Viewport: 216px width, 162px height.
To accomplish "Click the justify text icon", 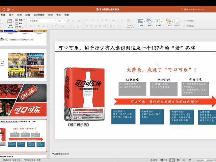I will pyautogui.click(x=100, y=26).
